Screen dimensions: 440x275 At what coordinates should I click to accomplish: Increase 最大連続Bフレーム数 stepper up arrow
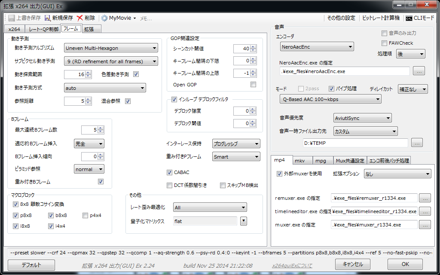101,128
